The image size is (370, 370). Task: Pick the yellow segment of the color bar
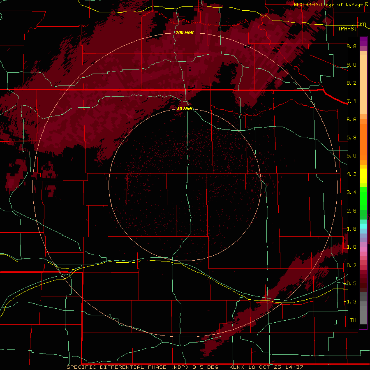[363, 176]
